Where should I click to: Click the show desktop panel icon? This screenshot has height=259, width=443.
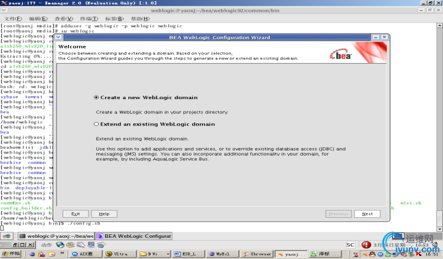click(x=7, y=236)
